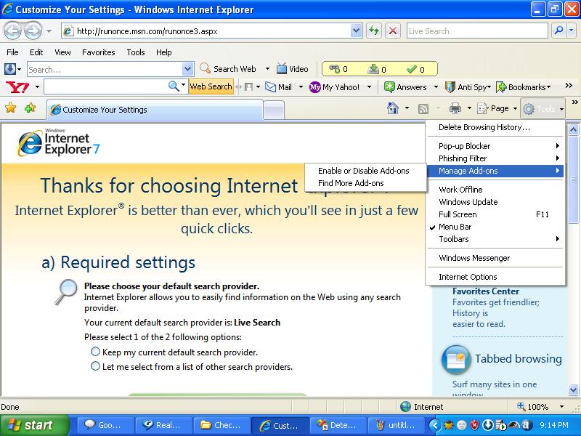Click the browser Back arrow button
581x436 pixels.
12,31
